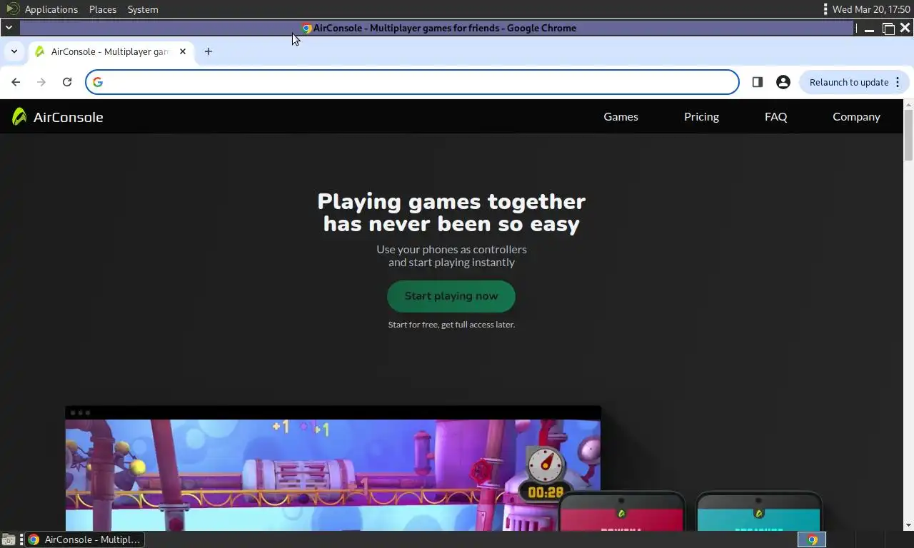The width and height of the screenshot is (914, 548).
Task: Click the AirConsole brand name
Action: pyautogui.click(x=68, y=117)
